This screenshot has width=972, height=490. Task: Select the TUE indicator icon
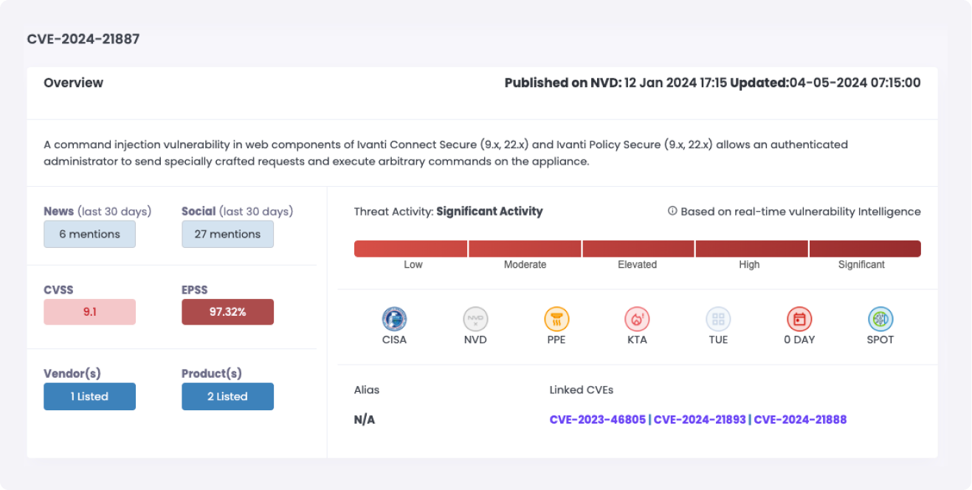(718, 319)
